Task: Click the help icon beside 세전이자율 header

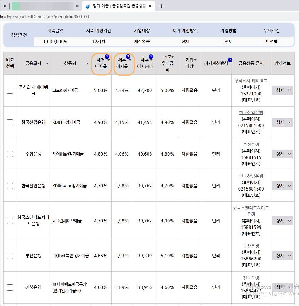Action: (107, 57)
